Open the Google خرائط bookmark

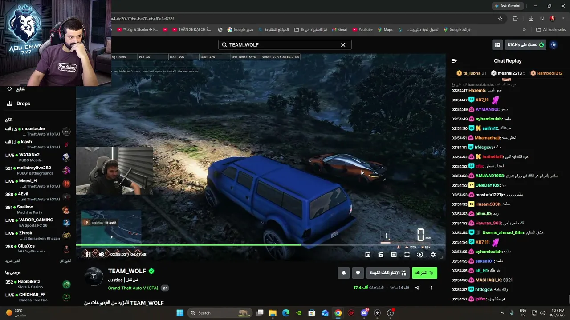click(x=456, y=30)
